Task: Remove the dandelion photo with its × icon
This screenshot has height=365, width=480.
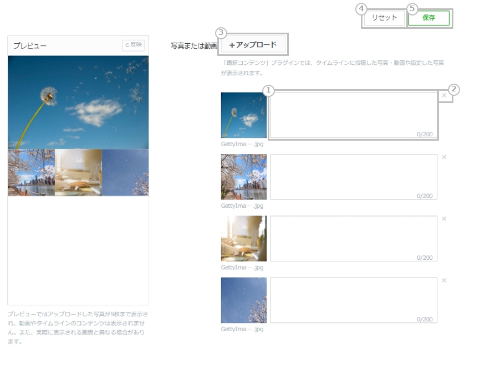Action: tap(444, 95)
